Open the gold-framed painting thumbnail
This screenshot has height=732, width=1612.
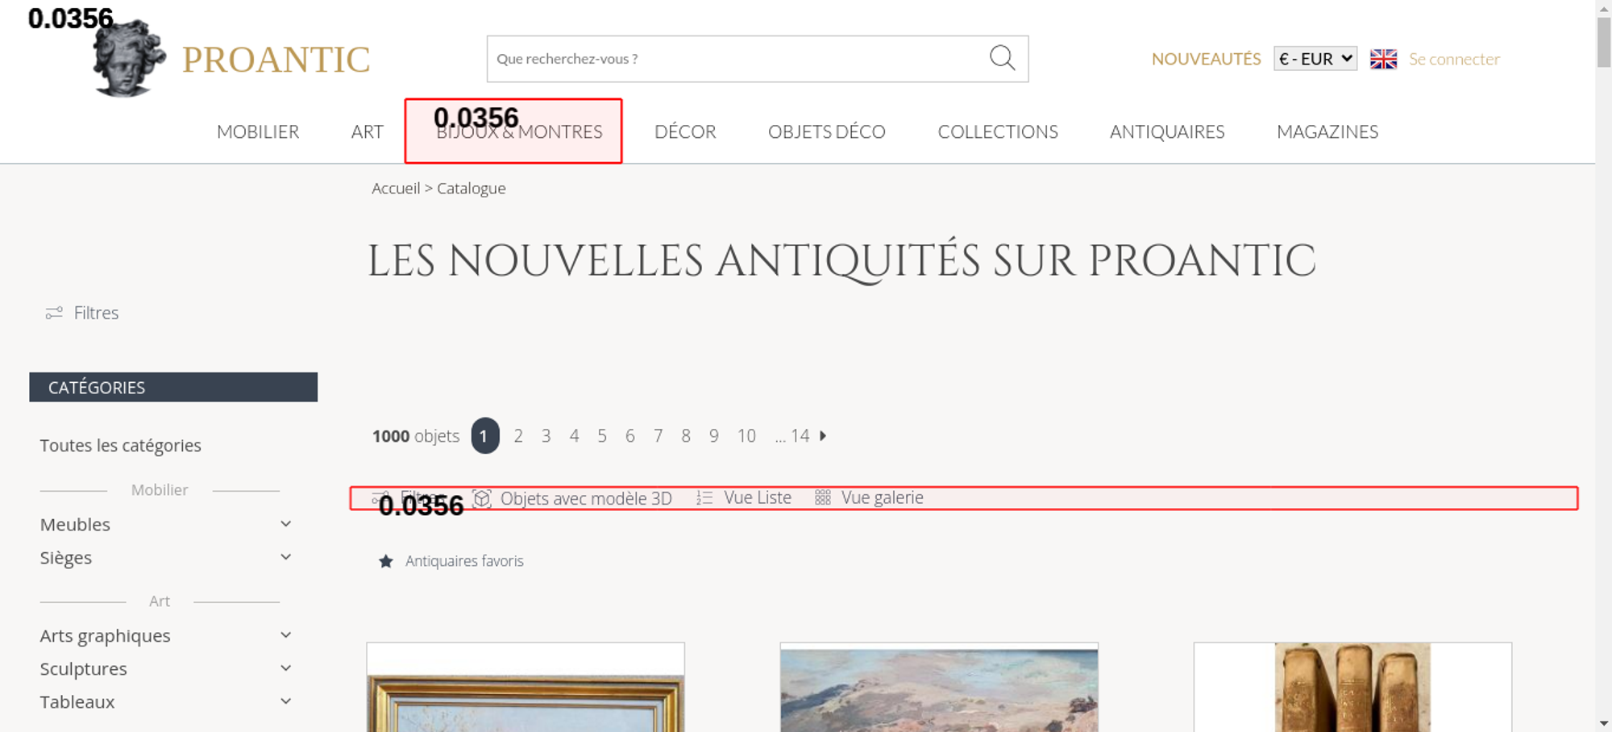526,687
